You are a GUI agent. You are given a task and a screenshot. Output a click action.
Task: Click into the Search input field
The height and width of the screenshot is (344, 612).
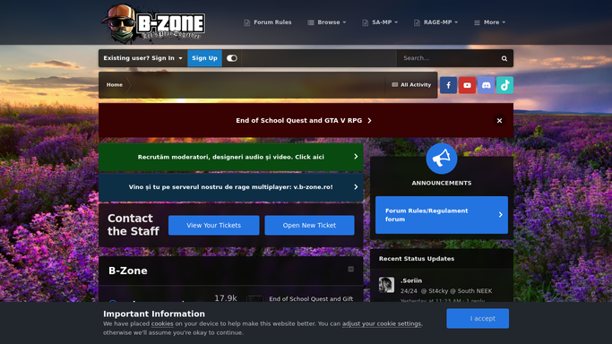coord(449,58)
